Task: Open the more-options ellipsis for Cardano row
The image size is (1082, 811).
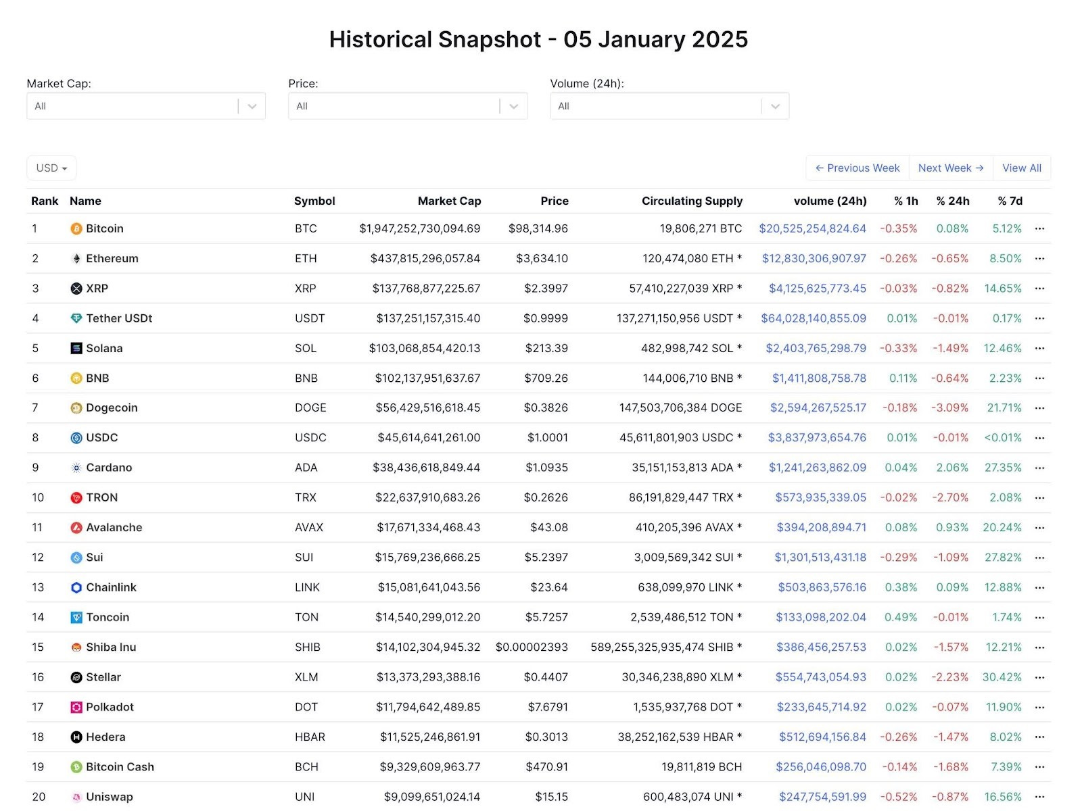Action: click(1039, 468)
